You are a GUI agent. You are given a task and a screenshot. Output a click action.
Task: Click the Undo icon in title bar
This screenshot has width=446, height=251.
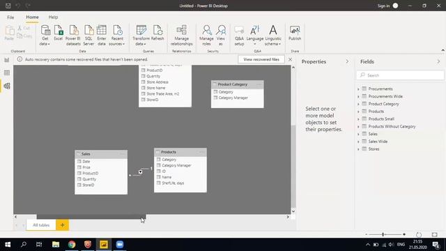(x=17, y=6)
